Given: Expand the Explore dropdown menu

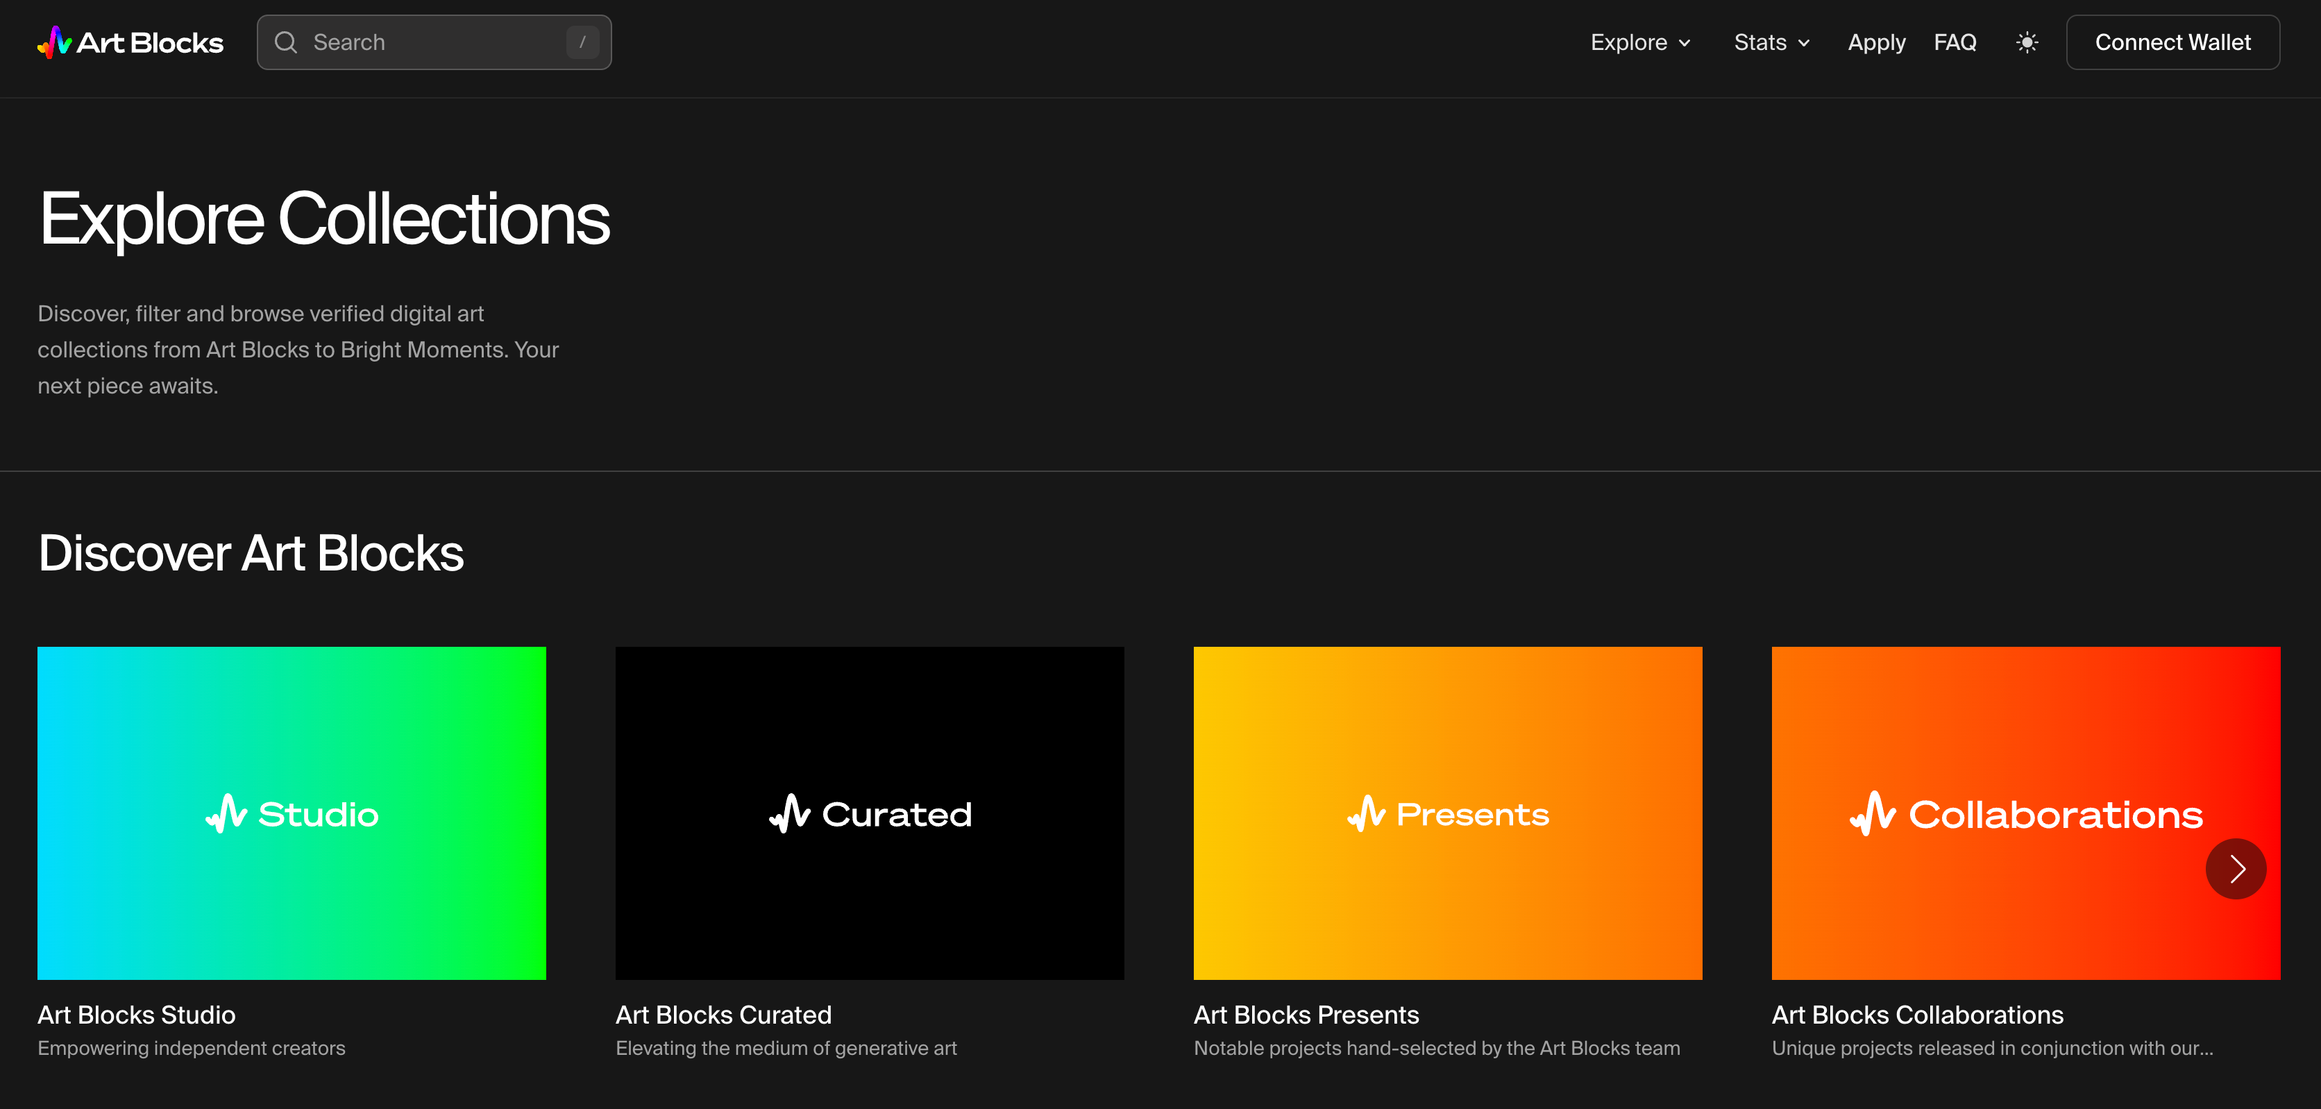Looking at the screenshot, I should click(x=1640, y=42).
